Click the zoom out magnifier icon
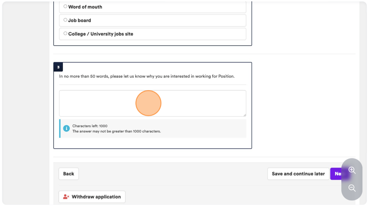 (352, 188)
